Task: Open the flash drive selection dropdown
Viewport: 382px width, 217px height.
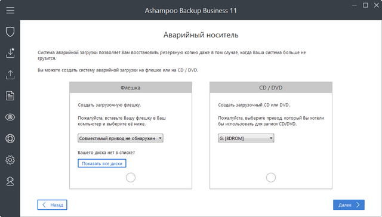Action: tap(121, 138)
